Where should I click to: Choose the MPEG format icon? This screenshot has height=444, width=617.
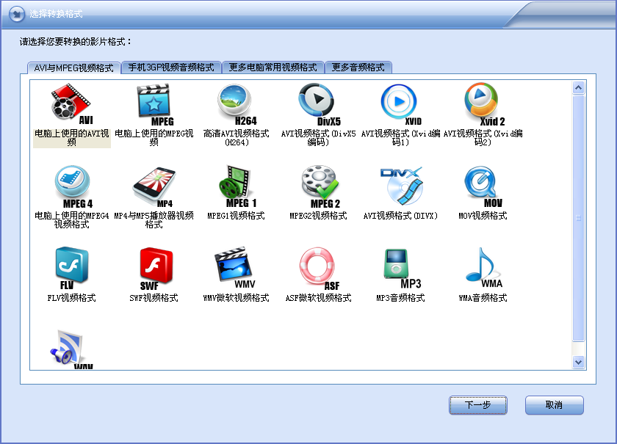tap(154, 103)
